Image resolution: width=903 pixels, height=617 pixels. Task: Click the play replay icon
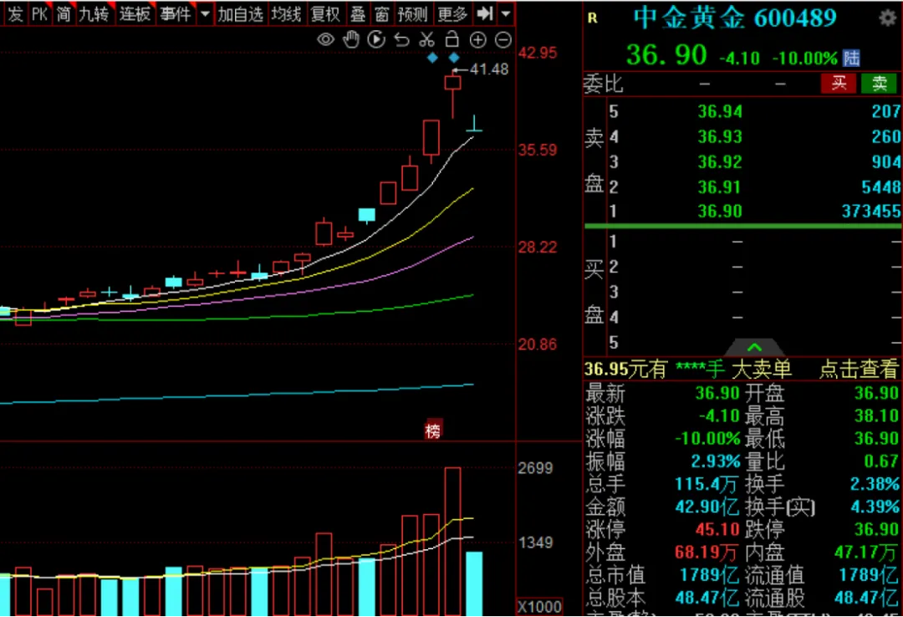(x=376, y=39)
